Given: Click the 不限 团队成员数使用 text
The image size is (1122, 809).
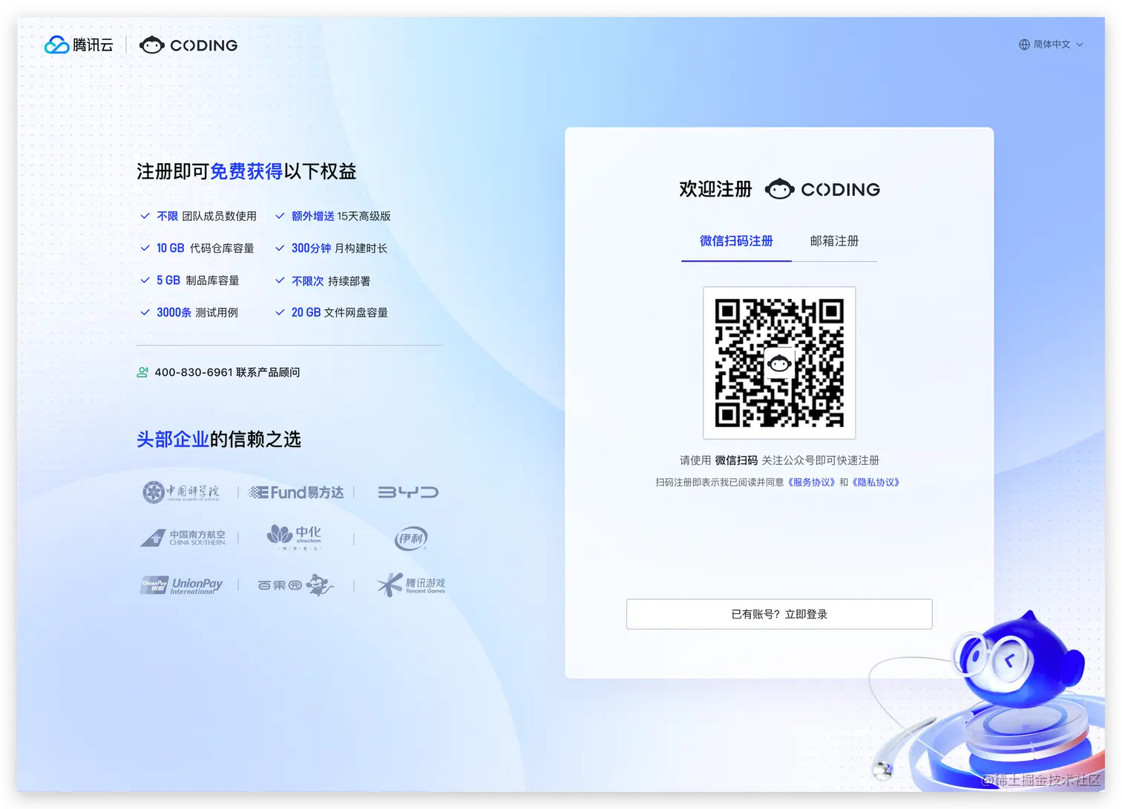Looking at the screenshot, I should (206, 216).
